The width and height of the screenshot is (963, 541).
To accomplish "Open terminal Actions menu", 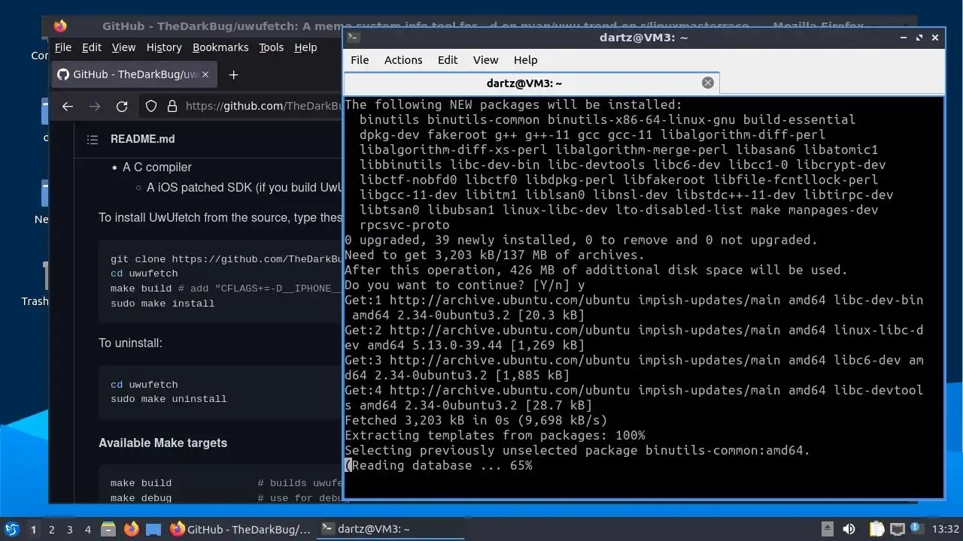I will [x=403, y=60].
